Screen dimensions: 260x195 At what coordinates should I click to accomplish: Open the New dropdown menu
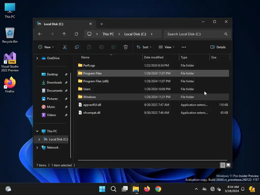pos(46,47)
